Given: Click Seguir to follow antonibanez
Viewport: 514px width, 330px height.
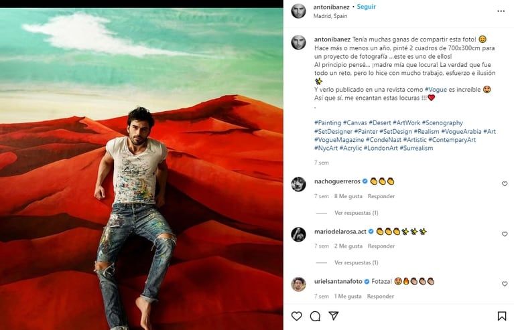Looking at the screenshot, I should pyautogui.click(x=367, y=7).
